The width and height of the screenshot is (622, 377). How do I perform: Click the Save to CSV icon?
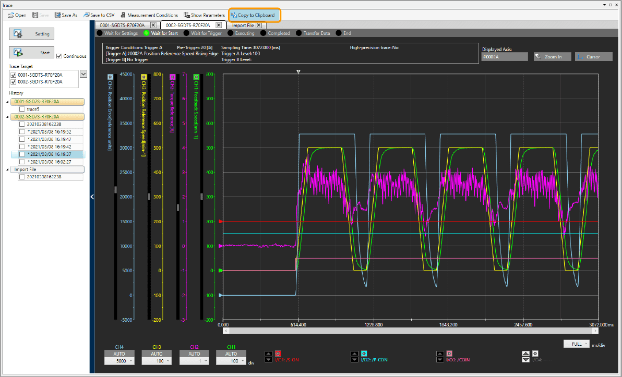point(87,15)
